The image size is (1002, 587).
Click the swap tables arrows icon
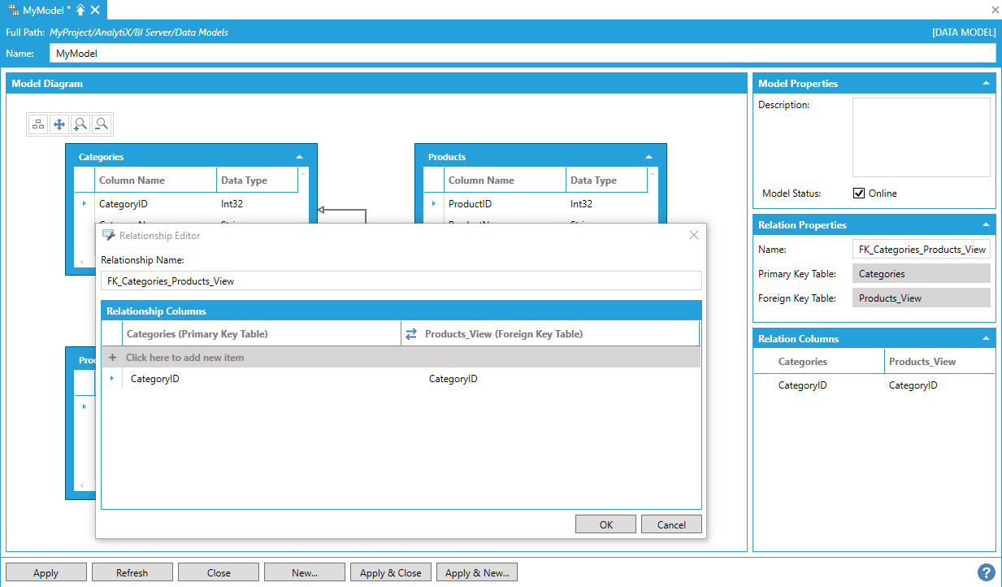pos(411,334)
